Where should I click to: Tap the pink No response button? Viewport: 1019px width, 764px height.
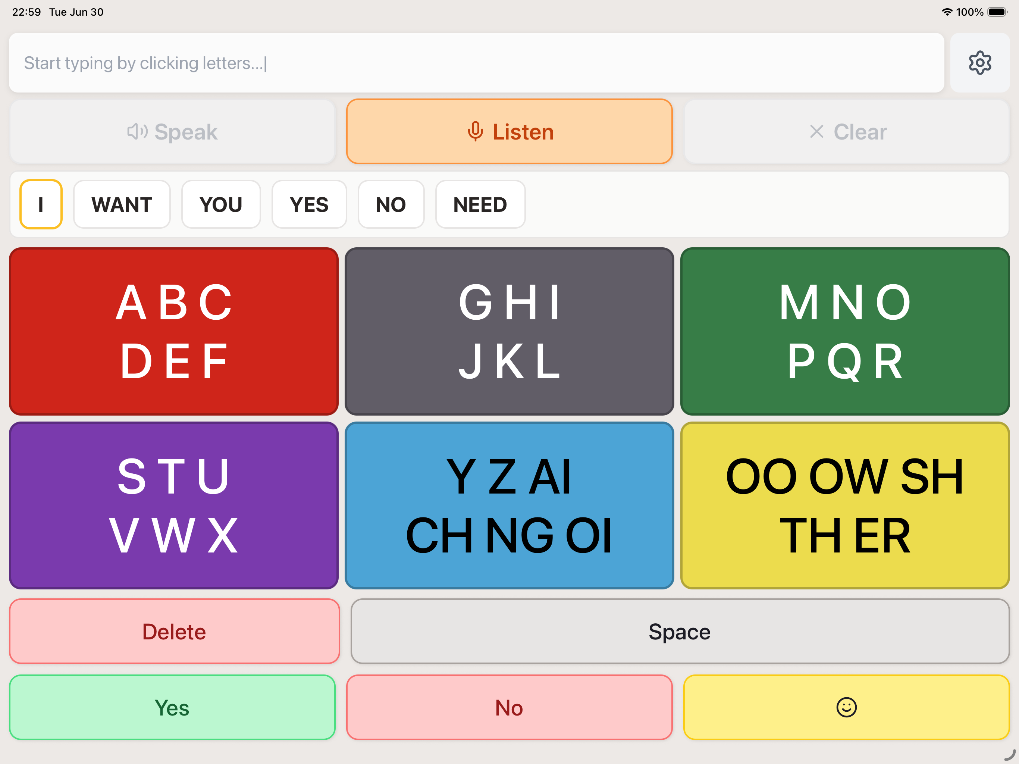509,707
